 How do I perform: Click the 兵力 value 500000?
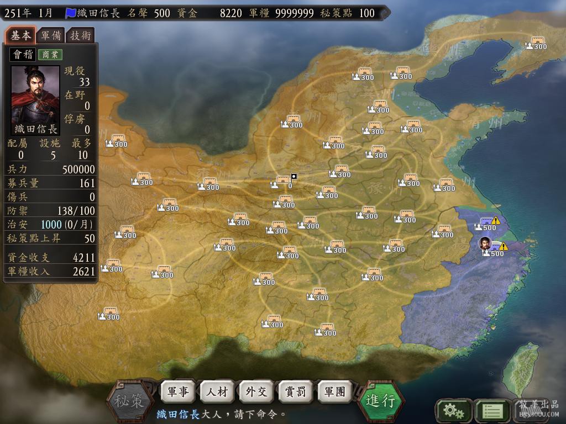click(x=78, y=169)
